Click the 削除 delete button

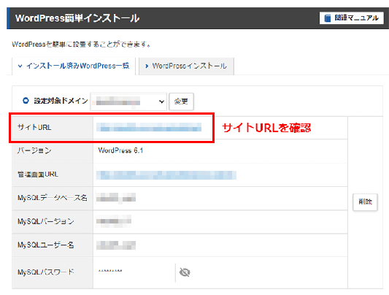(x=365, y=202)
